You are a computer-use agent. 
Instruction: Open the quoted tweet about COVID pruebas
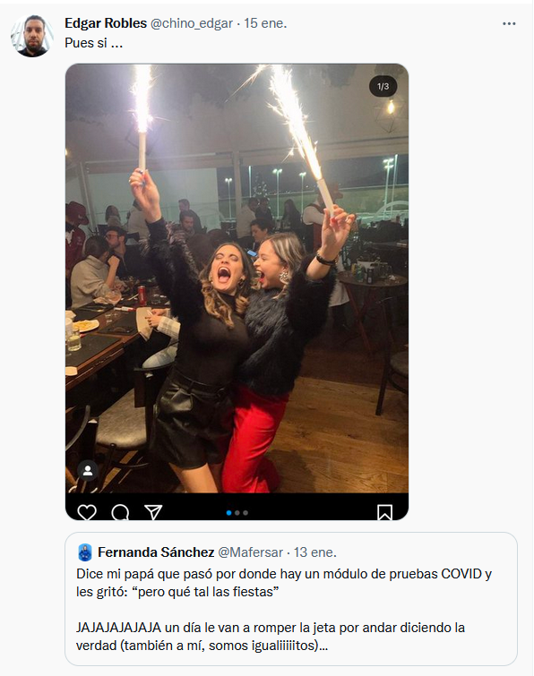tap(291, 599)
